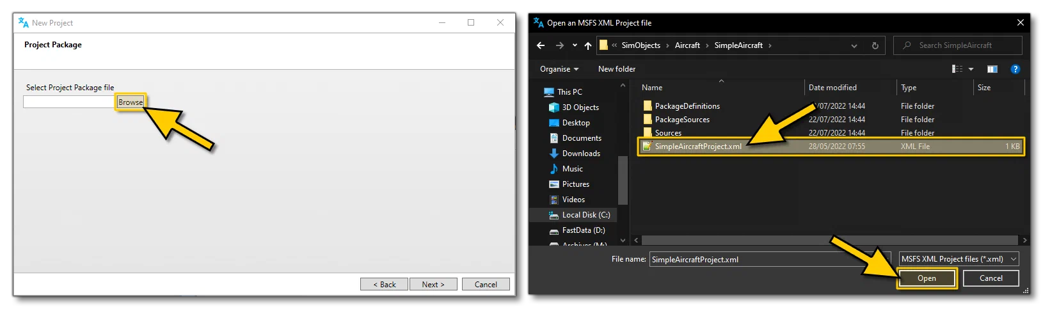This screenshot has width=1043, height=309.
Task: Click the Open button
Action: pos(927,278)
